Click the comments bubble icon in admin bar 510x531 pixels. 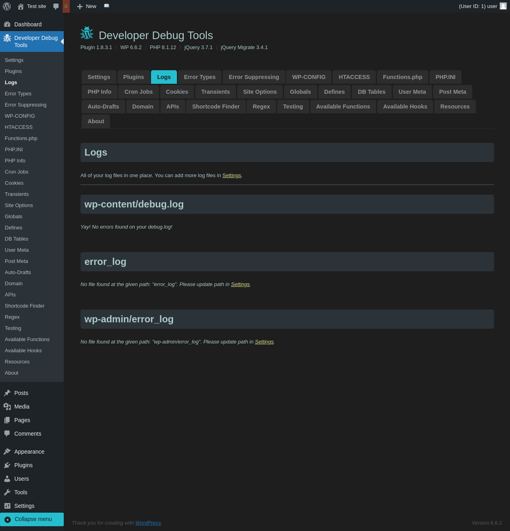tap(56, 6)
